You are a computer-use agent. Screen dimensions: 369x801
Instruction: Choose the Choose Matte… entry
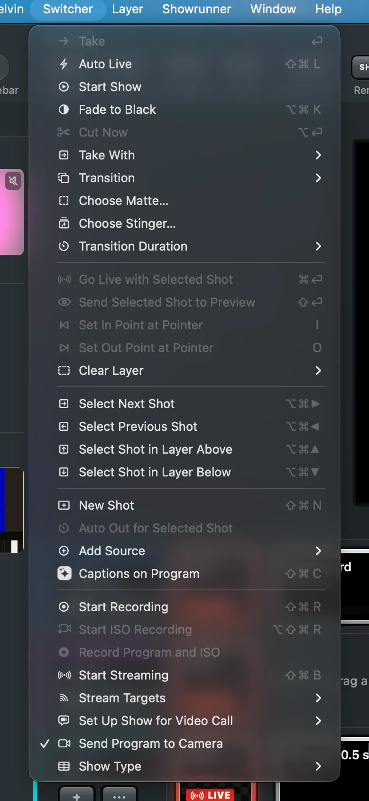[x=184, y=201]
